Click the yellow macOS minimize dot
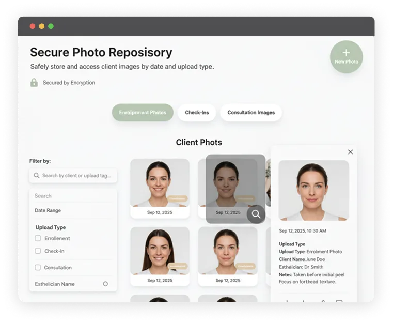 41,26
